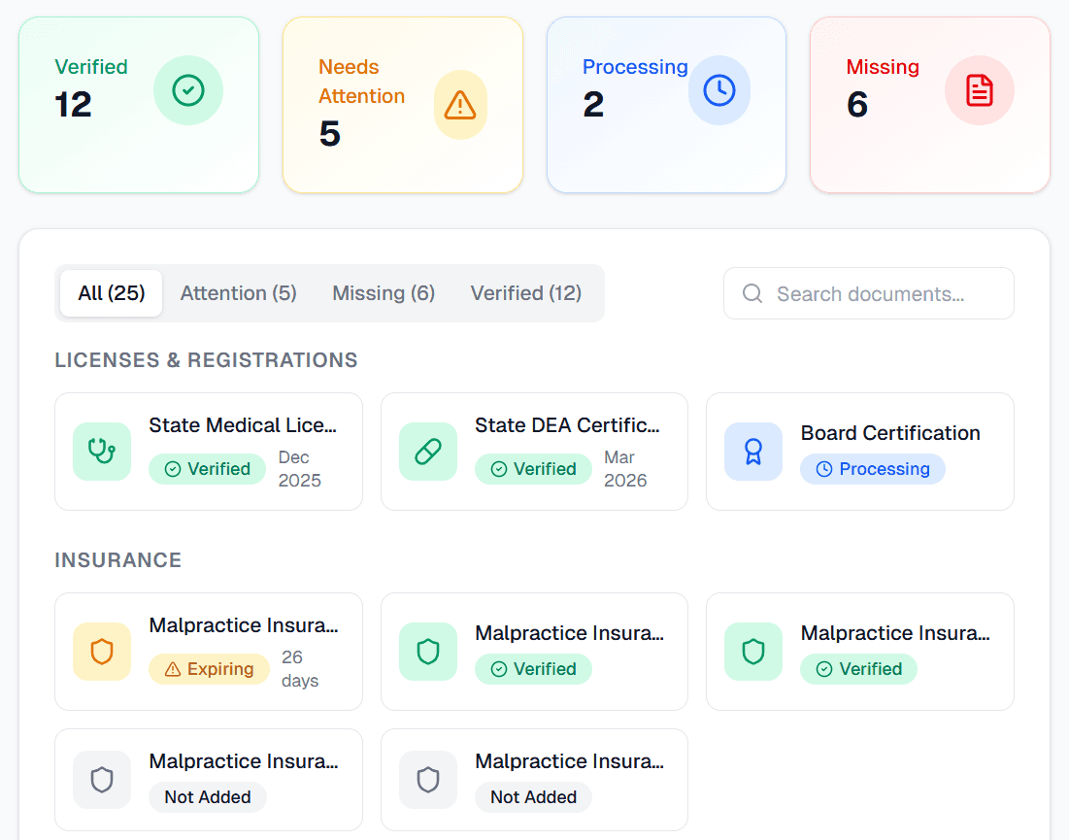Select the stethoscope icon on State Medical License

pyautogui.click(x=102, y=452)
